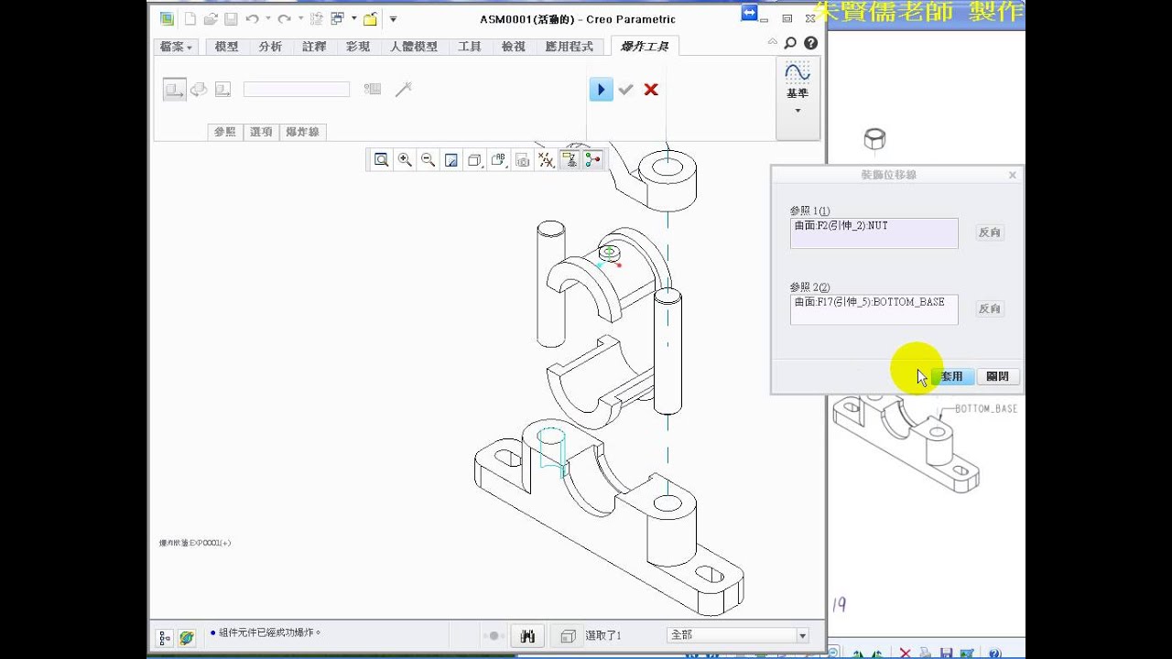Toggle the browser icon in status bar
The image size is (1172, 659).
click(x=187, y=637)
